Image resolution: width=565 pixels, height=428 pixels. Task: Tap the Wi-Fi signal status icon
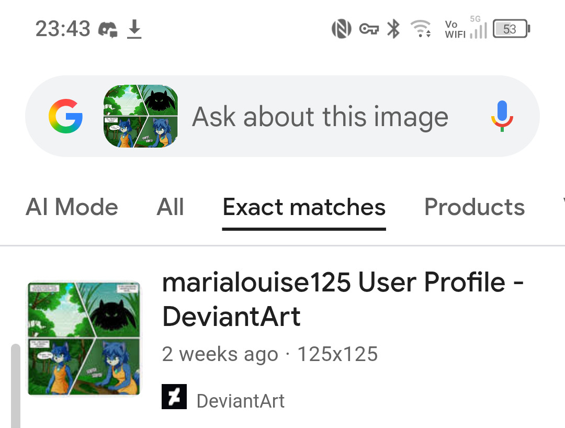[x=420, y=29]
